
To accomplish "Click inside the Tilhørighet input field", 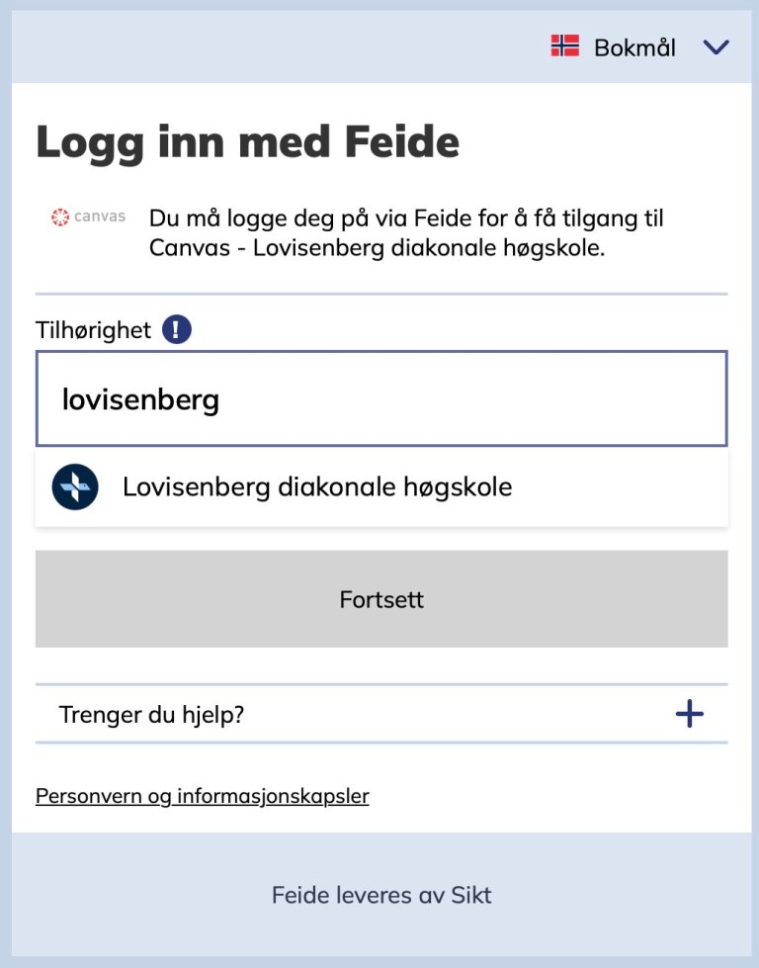I will pyautogui.click(x=380, y=397).
